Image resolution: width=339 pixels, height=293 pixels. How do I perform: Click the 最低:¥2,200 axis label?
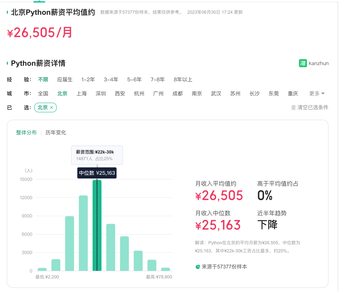[47, 277]
